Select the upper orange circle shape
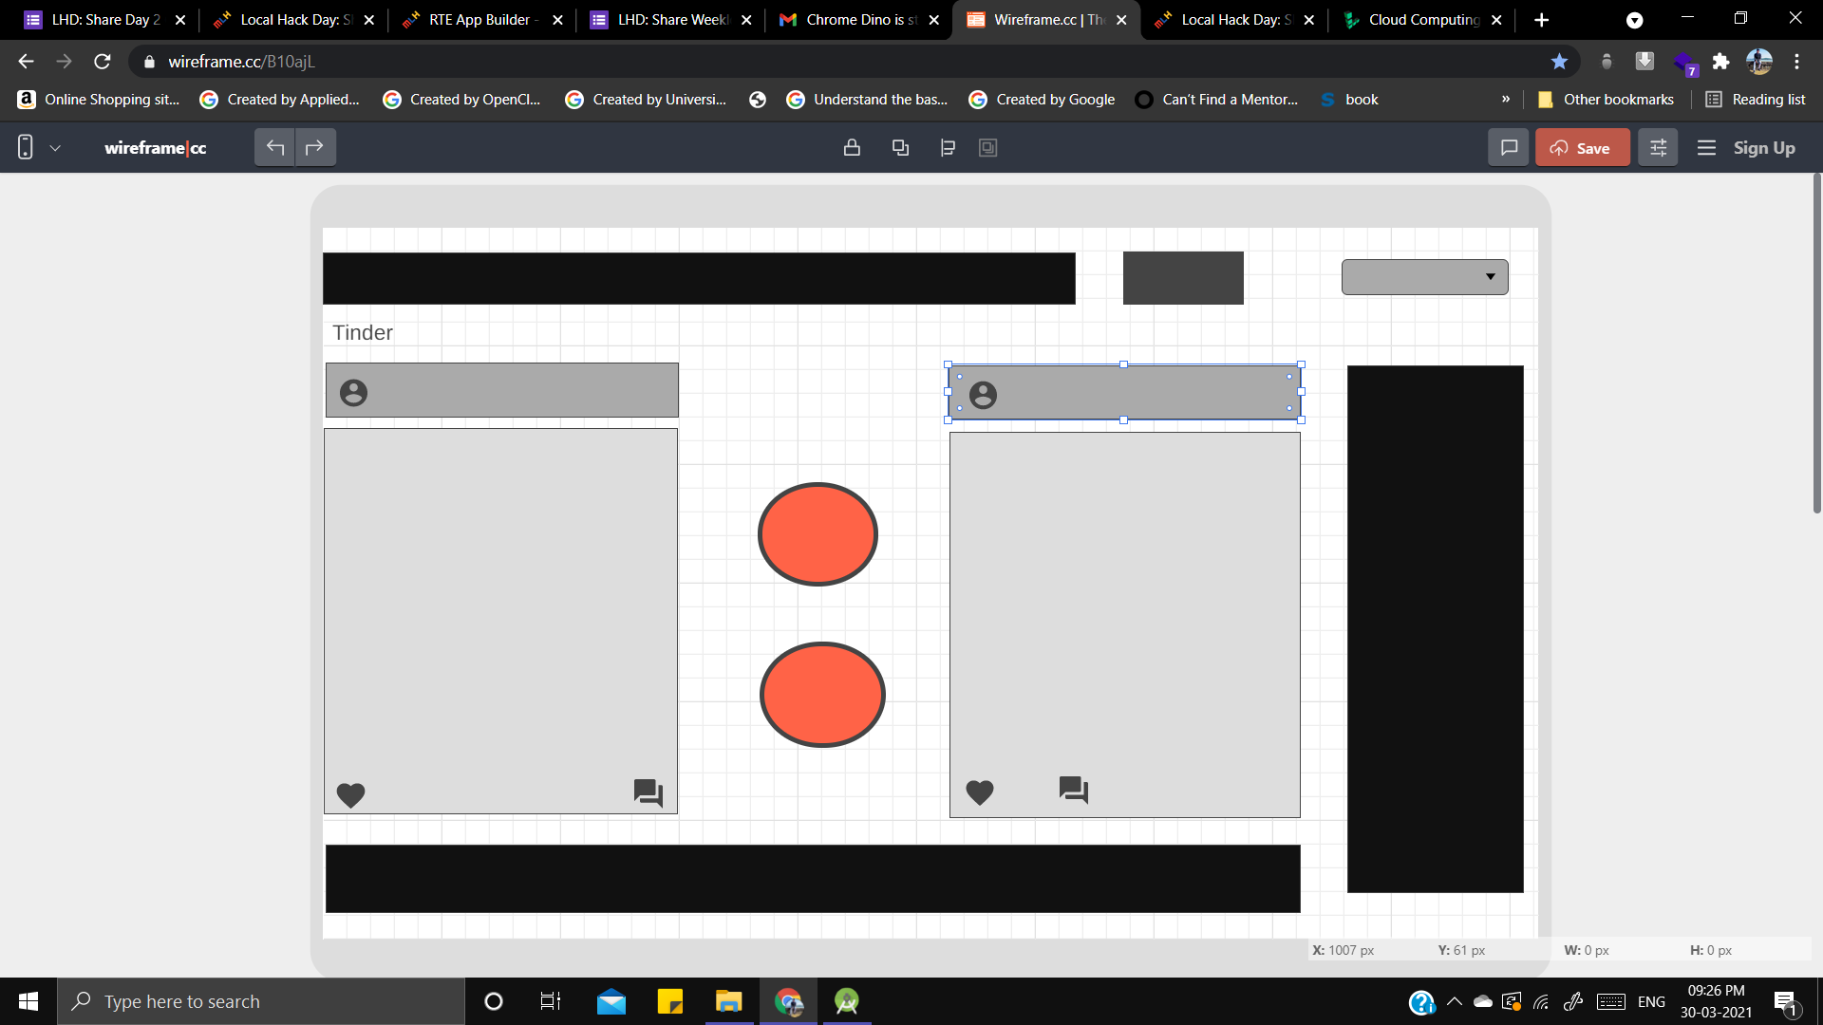Screen dimensions: 1823x1025 pyautogui.click(x=818, y=533)
